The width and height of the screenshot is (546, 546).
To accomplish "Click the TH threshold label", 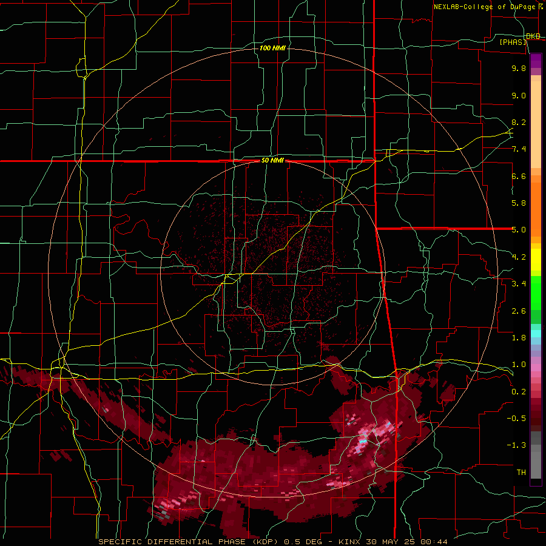I will click(521, 473).
